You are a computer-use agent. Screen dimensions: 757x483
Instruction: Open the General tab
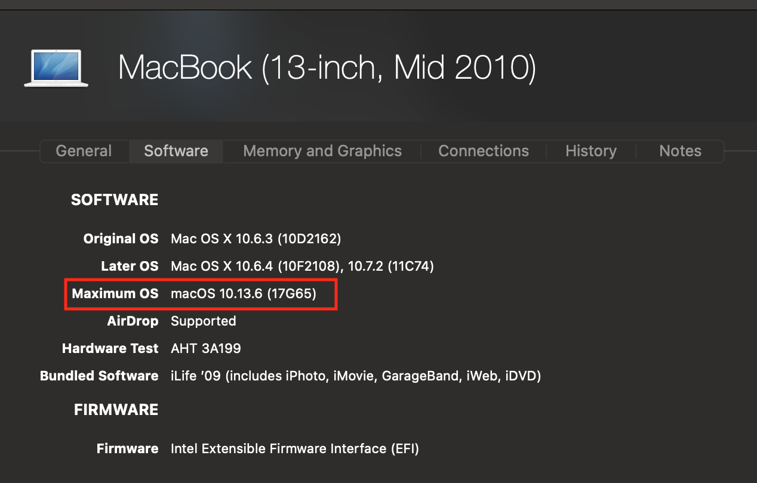pos(84,151)
